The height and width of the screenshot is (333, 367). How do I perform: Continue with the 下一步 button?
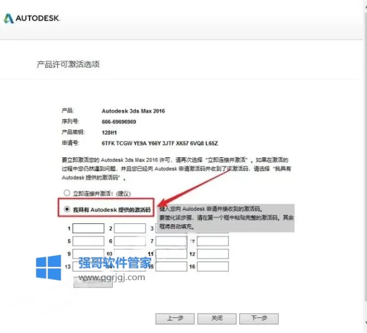coord(259,319)
